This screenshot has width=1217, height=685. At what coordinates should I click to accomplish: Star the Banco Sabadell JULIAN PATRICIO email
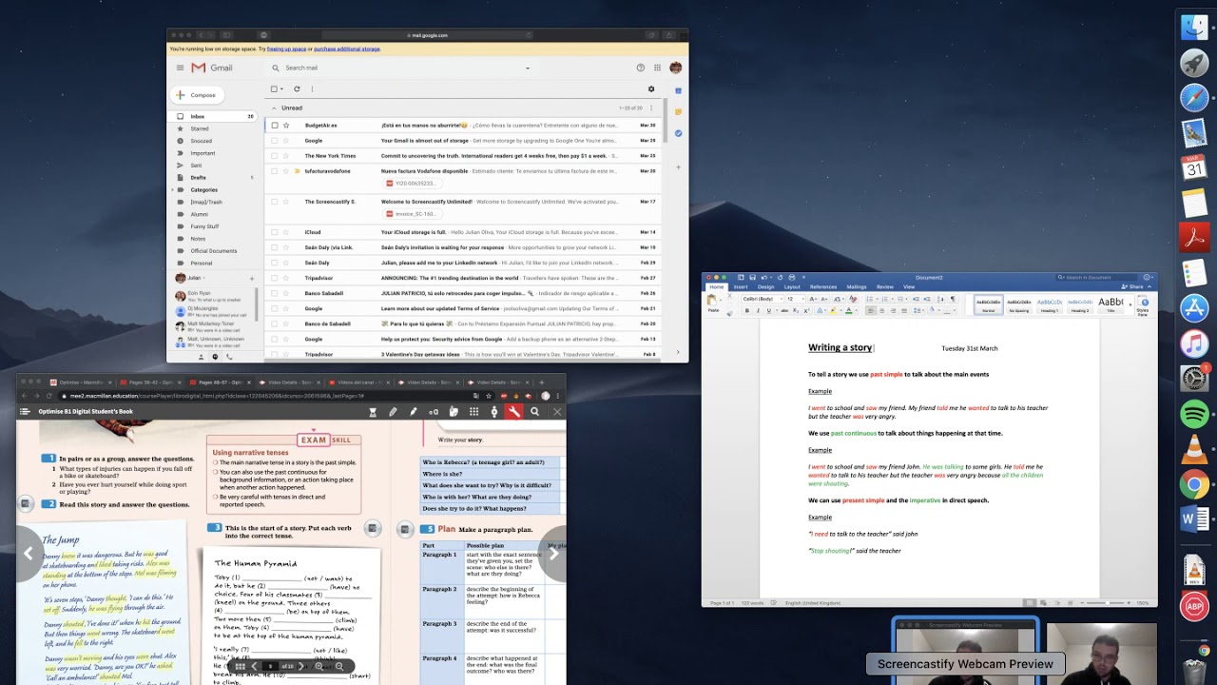[286, 293]
